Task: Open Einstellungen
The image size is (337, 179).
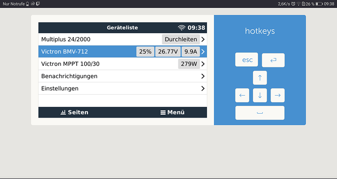Action: pyautogui.click(x=123, y=88)
